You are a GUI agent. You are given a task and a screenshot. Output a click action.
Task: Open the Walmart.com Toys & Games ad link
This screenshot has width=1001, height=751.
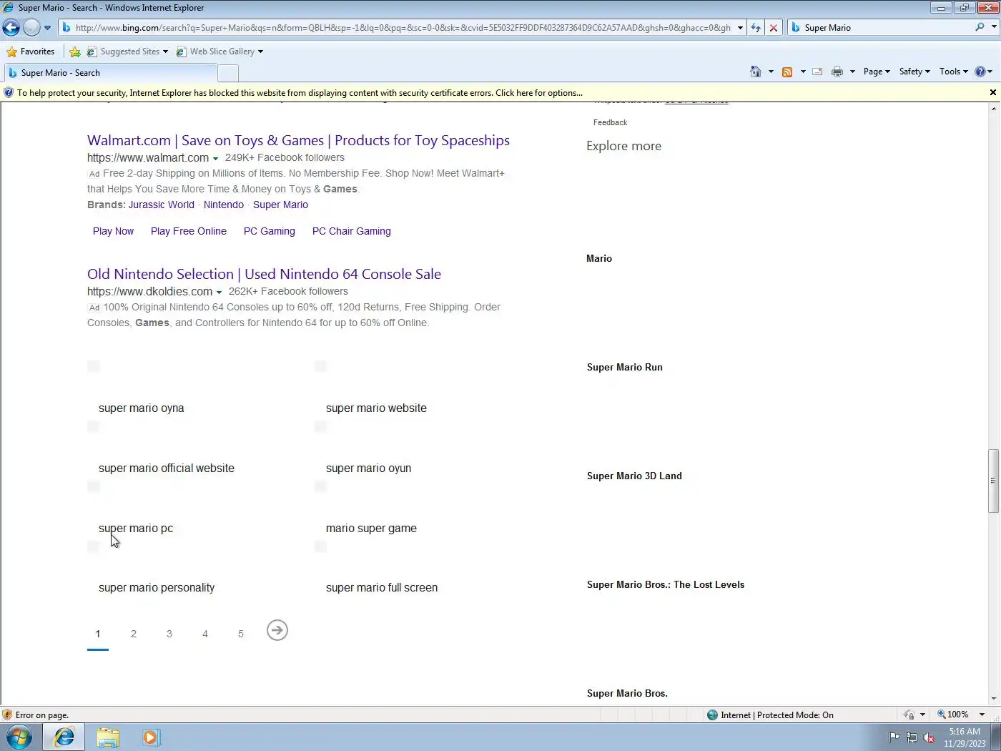point(298,140)
